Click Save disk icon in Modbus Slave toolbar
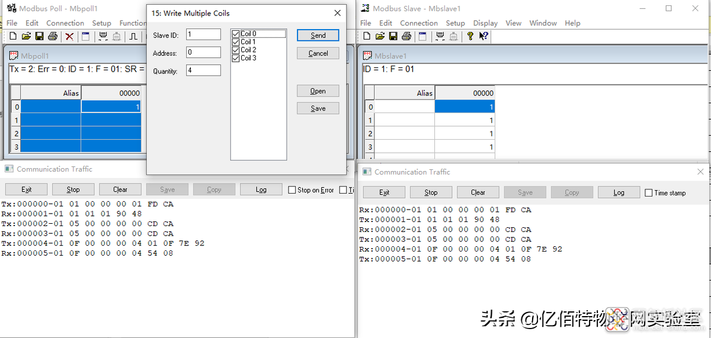 tap(393, 36)
